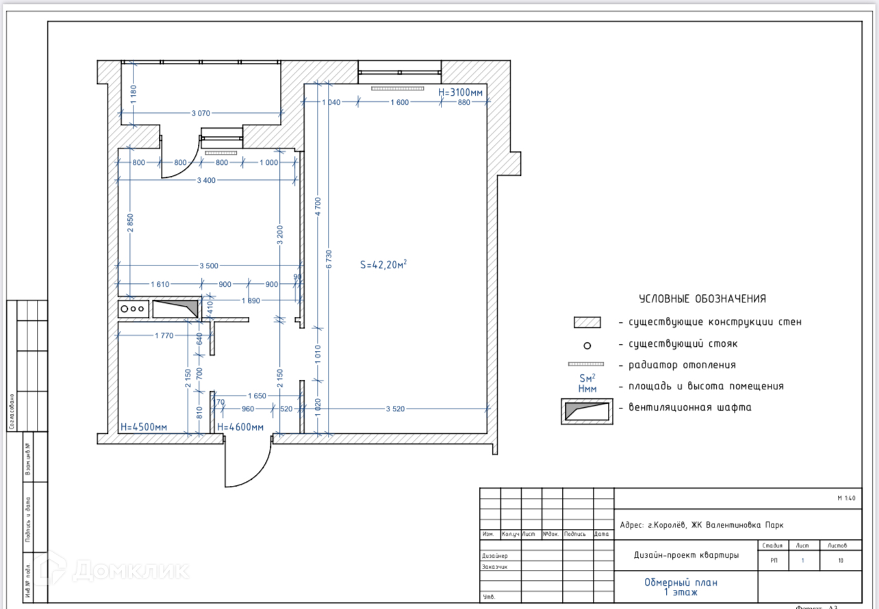Click the total sheets value 10
Screen dimensions: 879x609
click(x=841, y=561)
